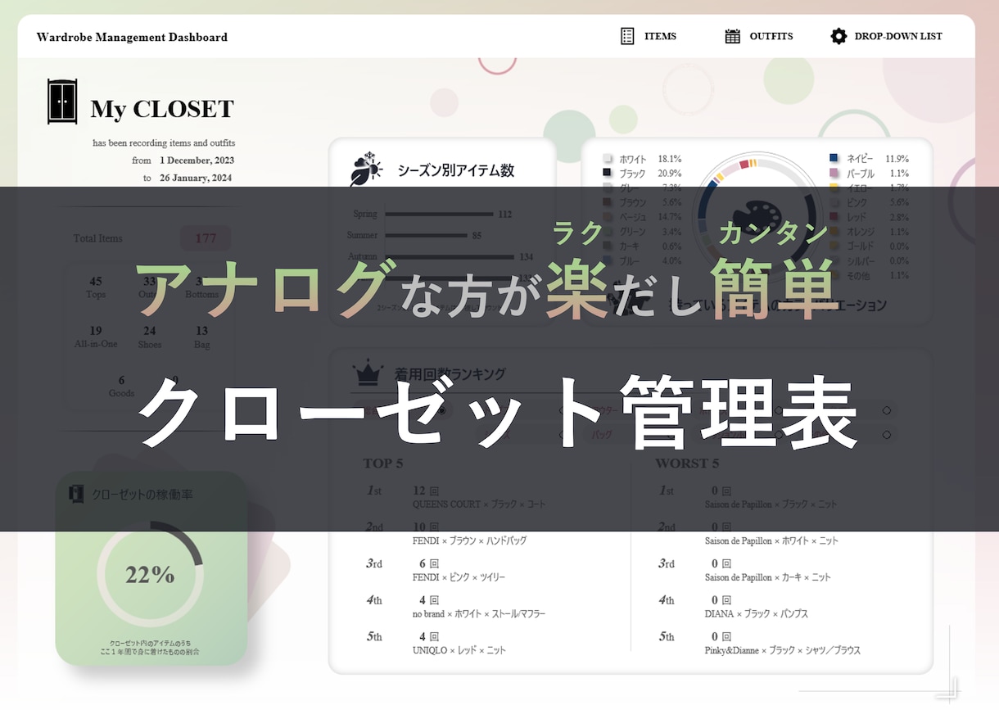
Task: Click the 6 Goods count
Action: 121,380
